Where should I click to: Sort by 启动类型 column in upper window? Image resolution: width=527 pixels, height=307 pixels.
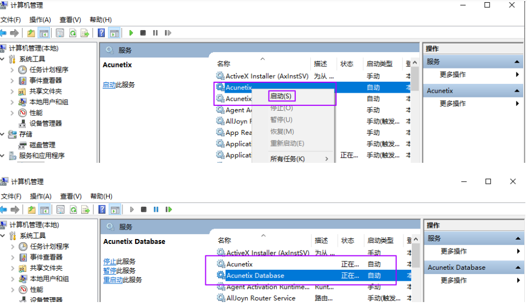tap(380, 64)
